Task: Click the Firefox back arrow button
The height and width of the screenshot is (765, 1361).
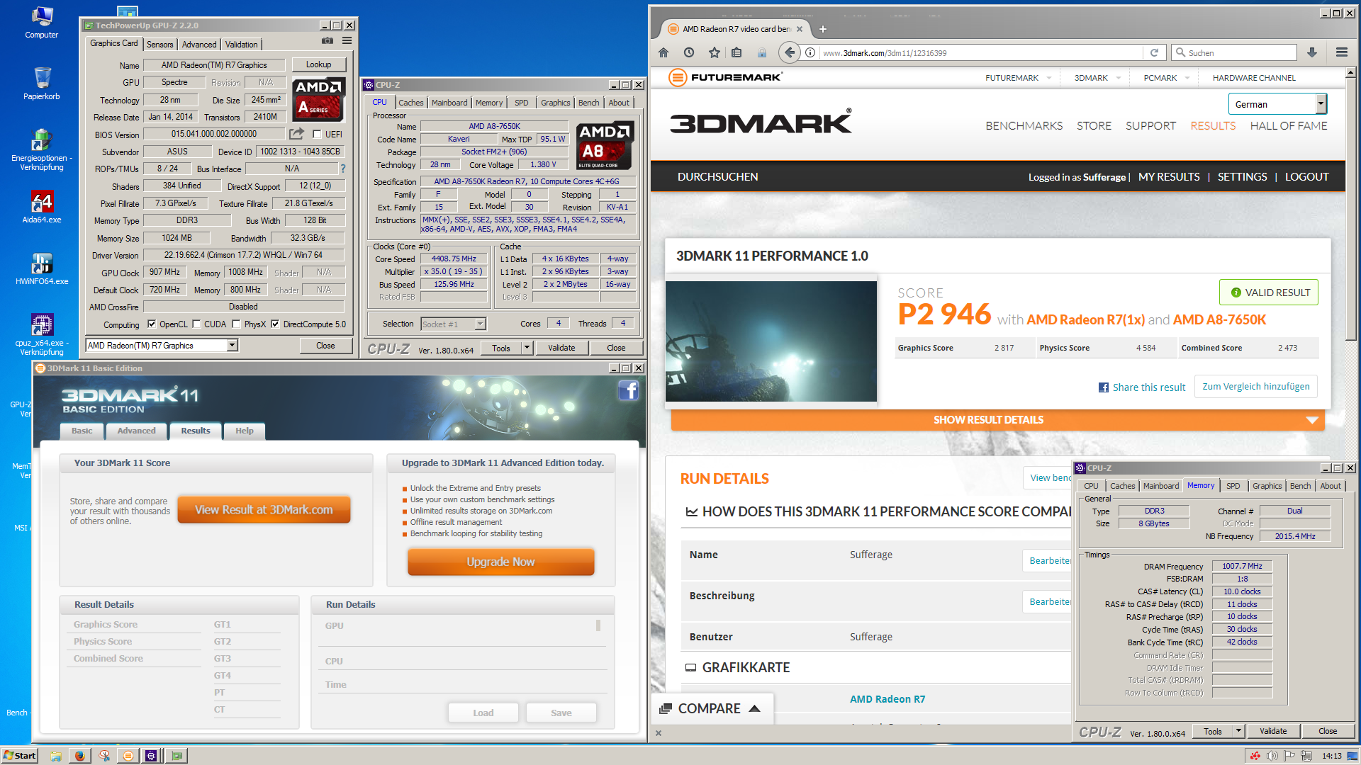Action: coord(789,52)
